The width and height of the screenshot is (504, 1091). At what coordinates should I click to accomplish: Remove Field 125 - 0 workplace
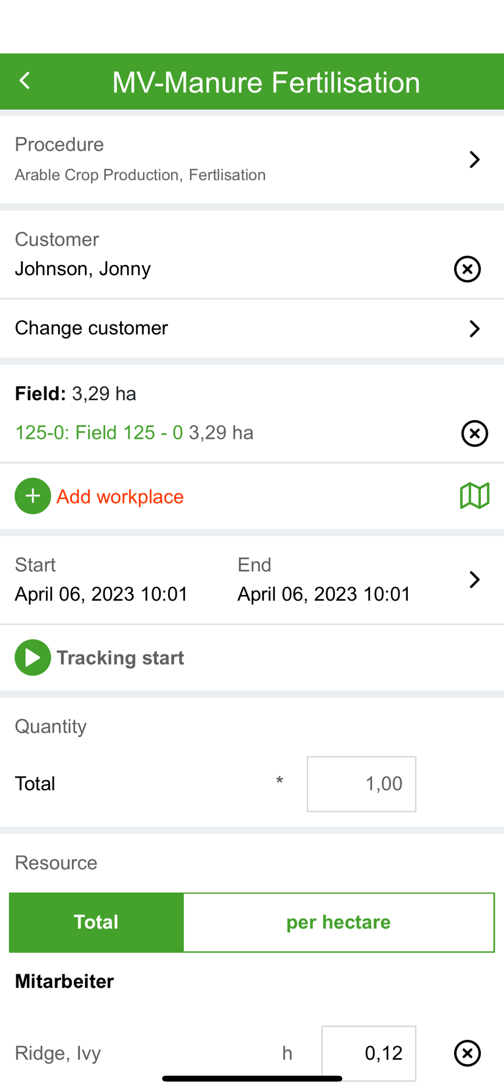(x=475, y=433)
